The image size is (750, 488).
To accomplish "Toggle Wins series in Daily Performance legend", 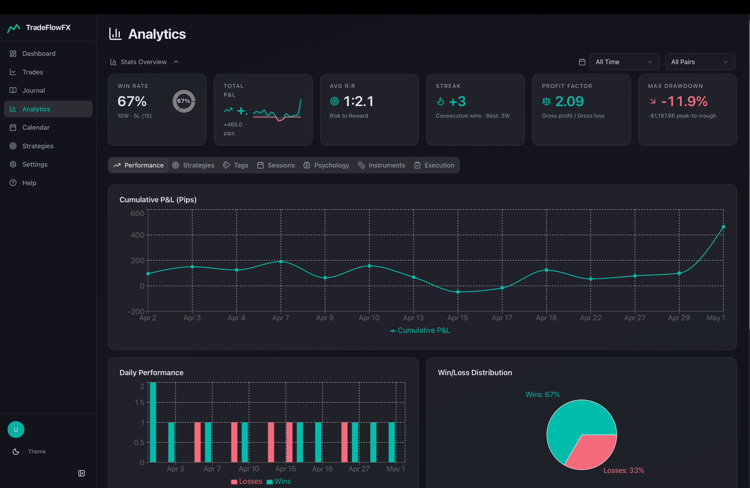I will pos(279,481).
